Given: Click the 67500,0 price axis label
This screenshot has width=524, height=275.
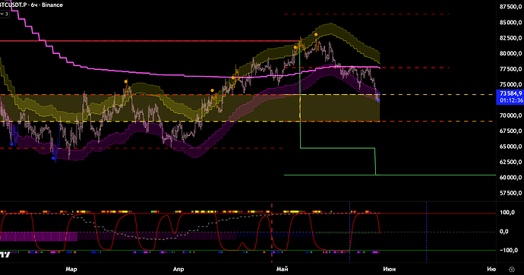Looking at the screenshot, I should pos(510,131).
